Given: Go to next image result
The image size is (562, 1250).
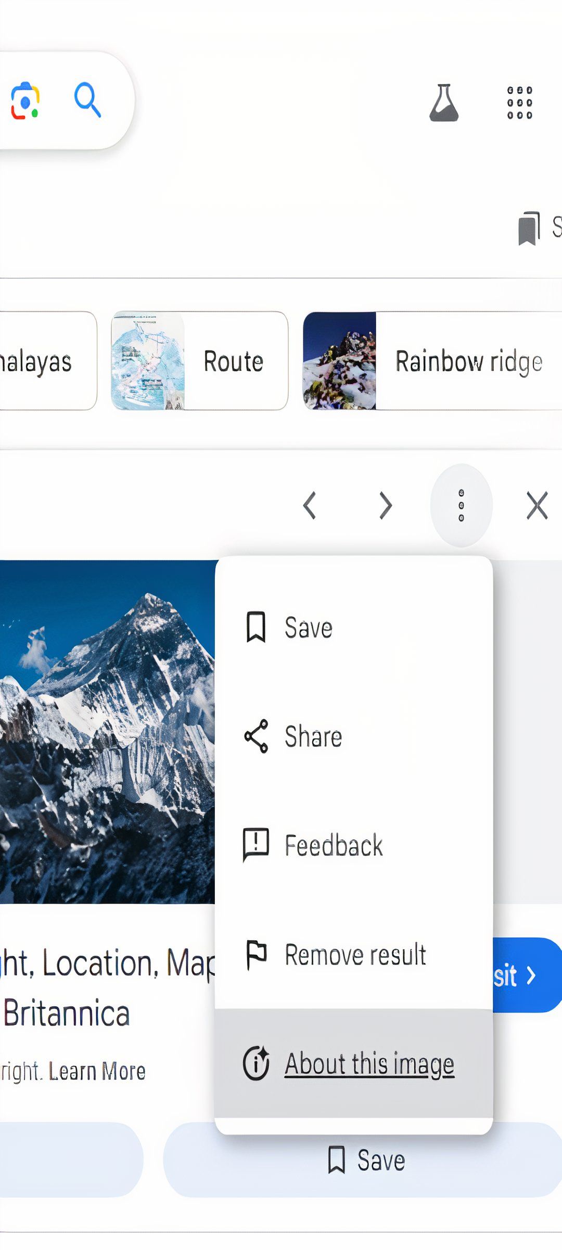Looking at the screenshot, I should coord(385,505).
